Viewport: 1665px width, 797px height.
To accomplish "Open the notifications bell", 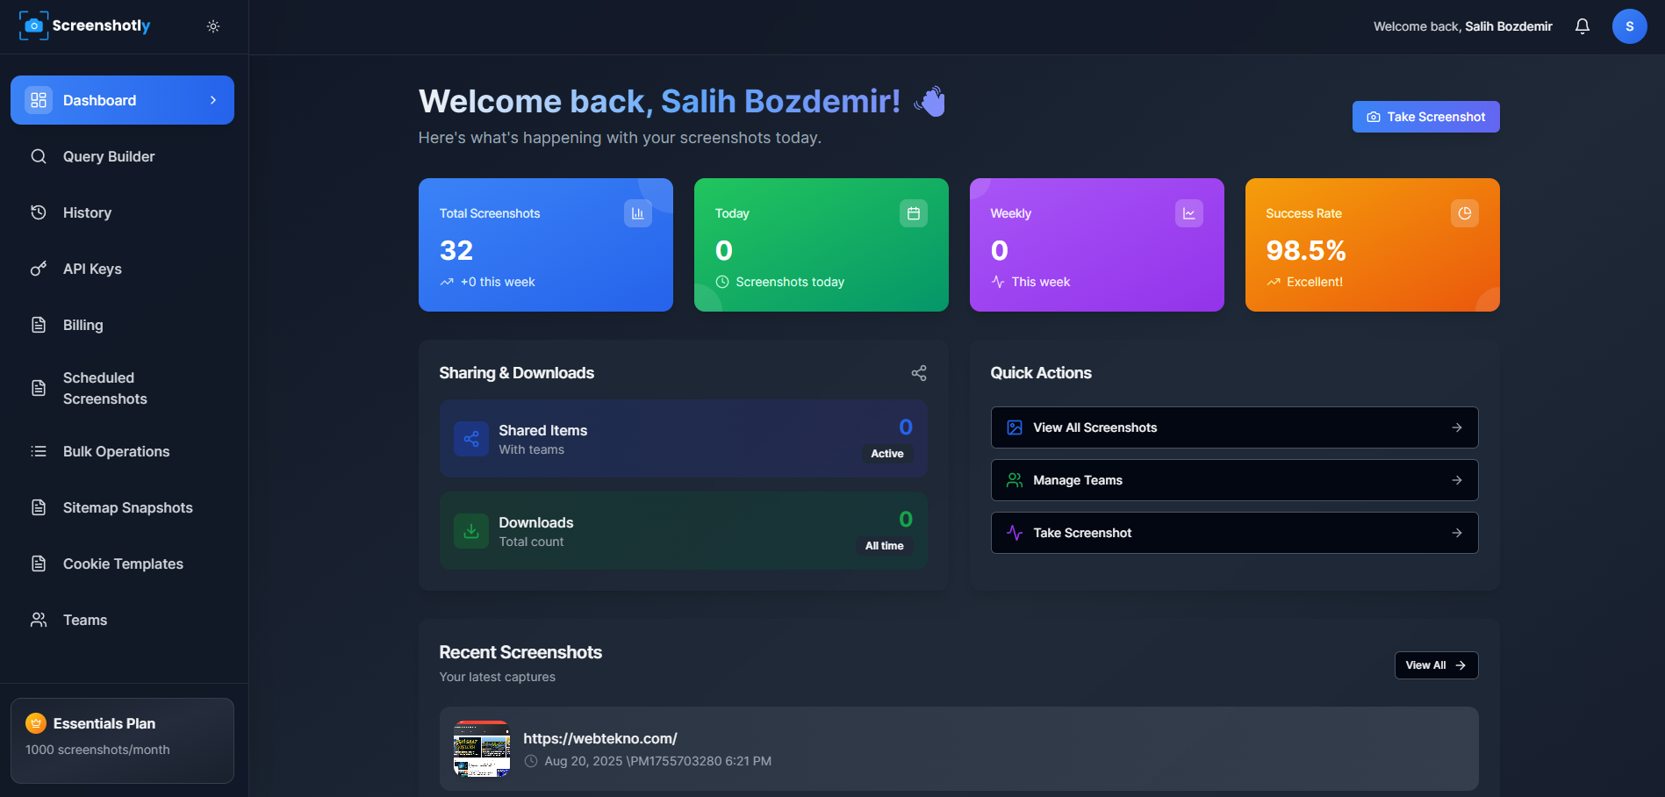I will pyautogui.click(x=1582, y=26).
